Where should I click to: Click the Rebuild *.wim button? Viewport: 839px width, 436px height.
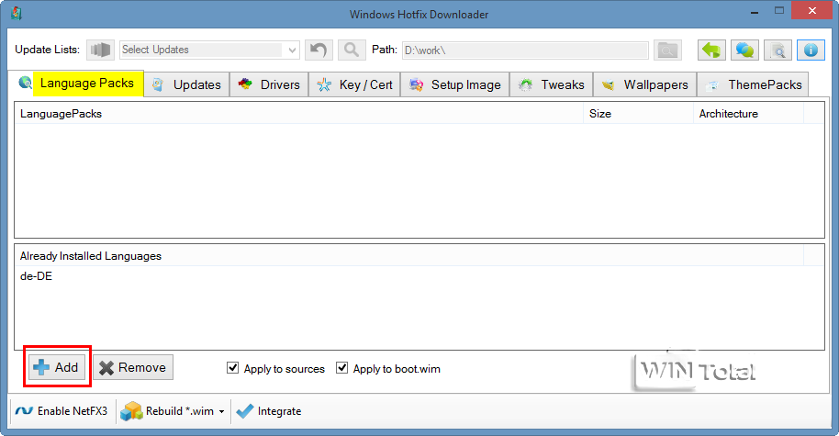tap(166, 411)
